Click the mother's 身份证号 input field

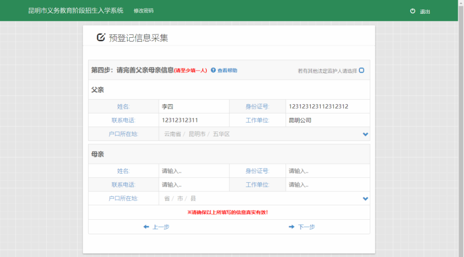pos(327,170)
